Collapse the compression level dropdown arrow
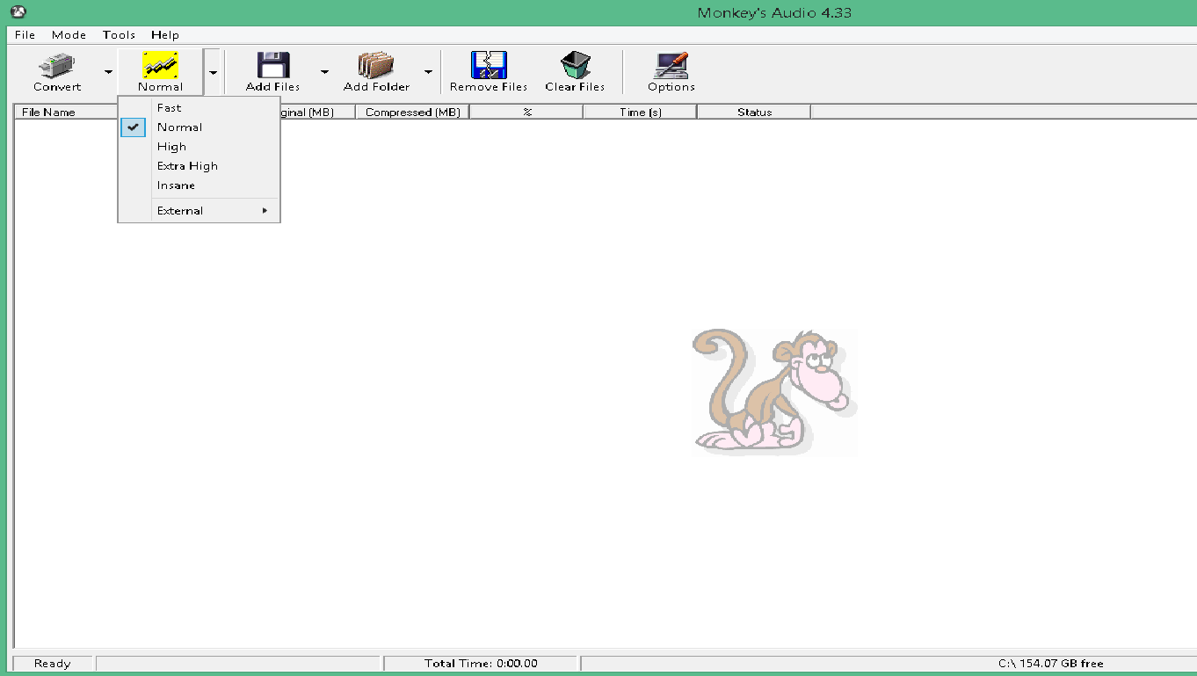 tap(213, 72)
